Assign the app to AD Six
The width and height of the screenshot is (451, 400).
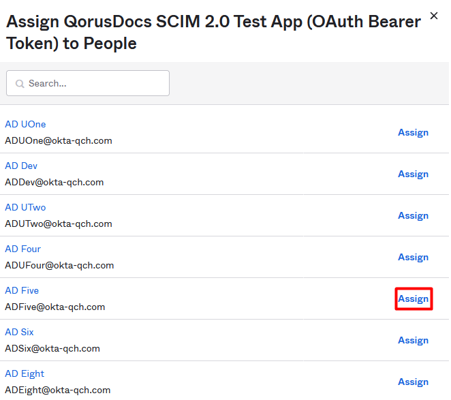(x=413, y=340)
